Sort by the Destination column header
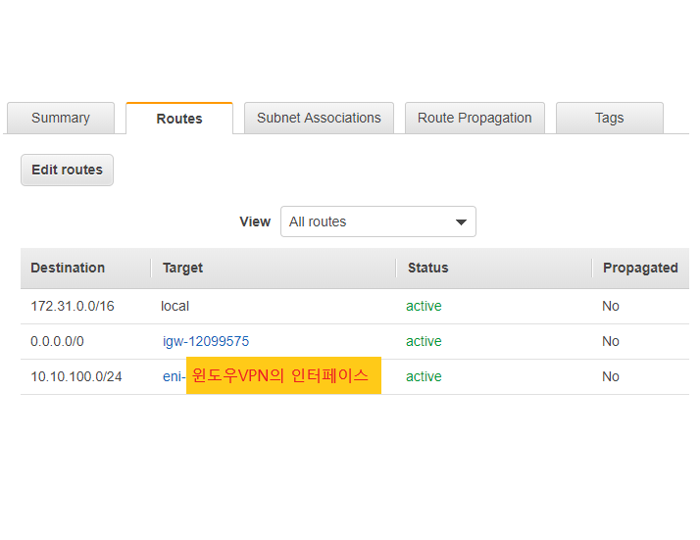 coord(68,268)
